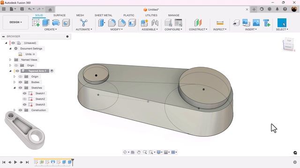Toggle visibility of Construction folder
This screenshot has width=300, height=168.
pyautogui.click(x=20, y=110)
